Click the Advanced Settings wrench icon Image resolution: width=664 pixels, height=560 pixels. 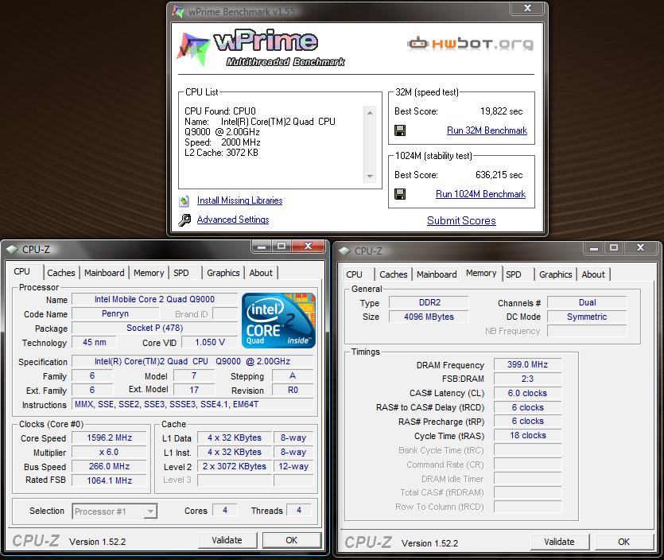[x=184, y=220]
